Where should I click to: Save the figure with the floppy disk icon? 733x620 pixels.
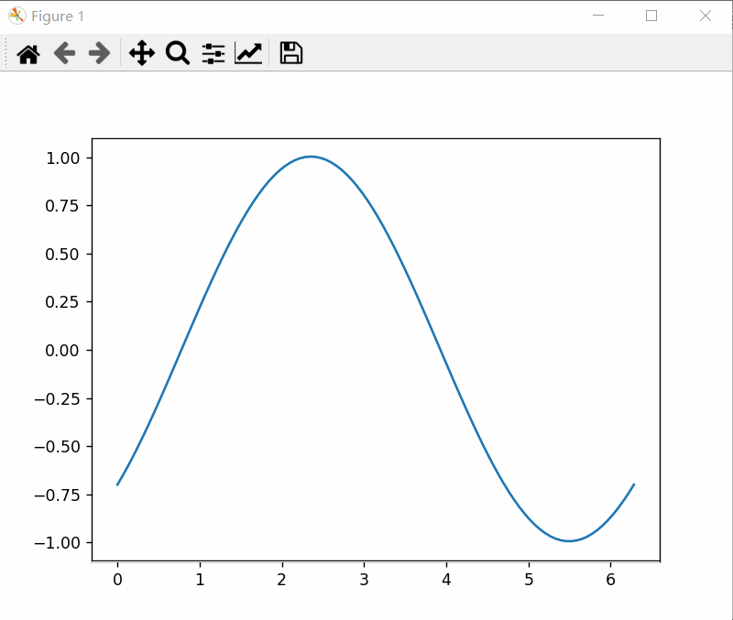tap(291, 53)
